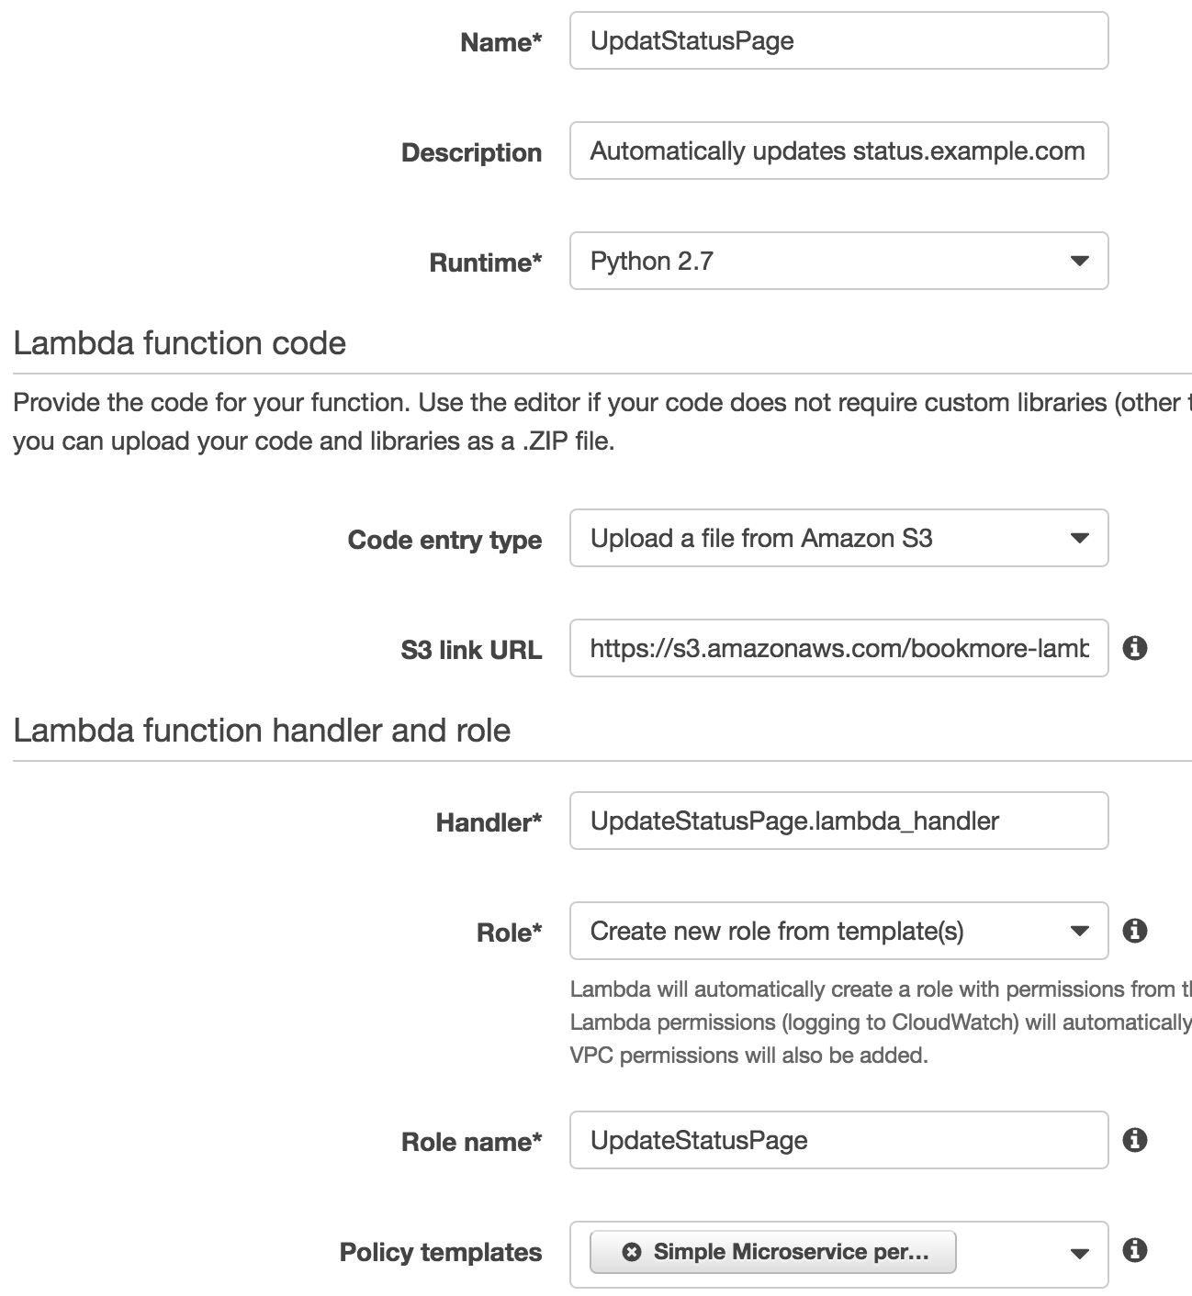Click the Lambda function code heading
Screen dimensions: 1192x1296
tap(180, 343)
